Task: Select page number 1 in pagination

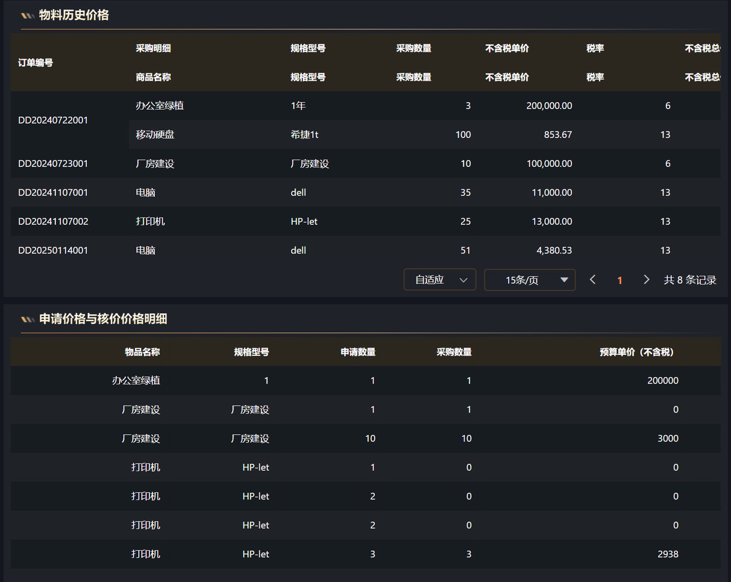Action: (x=620, y=280)
